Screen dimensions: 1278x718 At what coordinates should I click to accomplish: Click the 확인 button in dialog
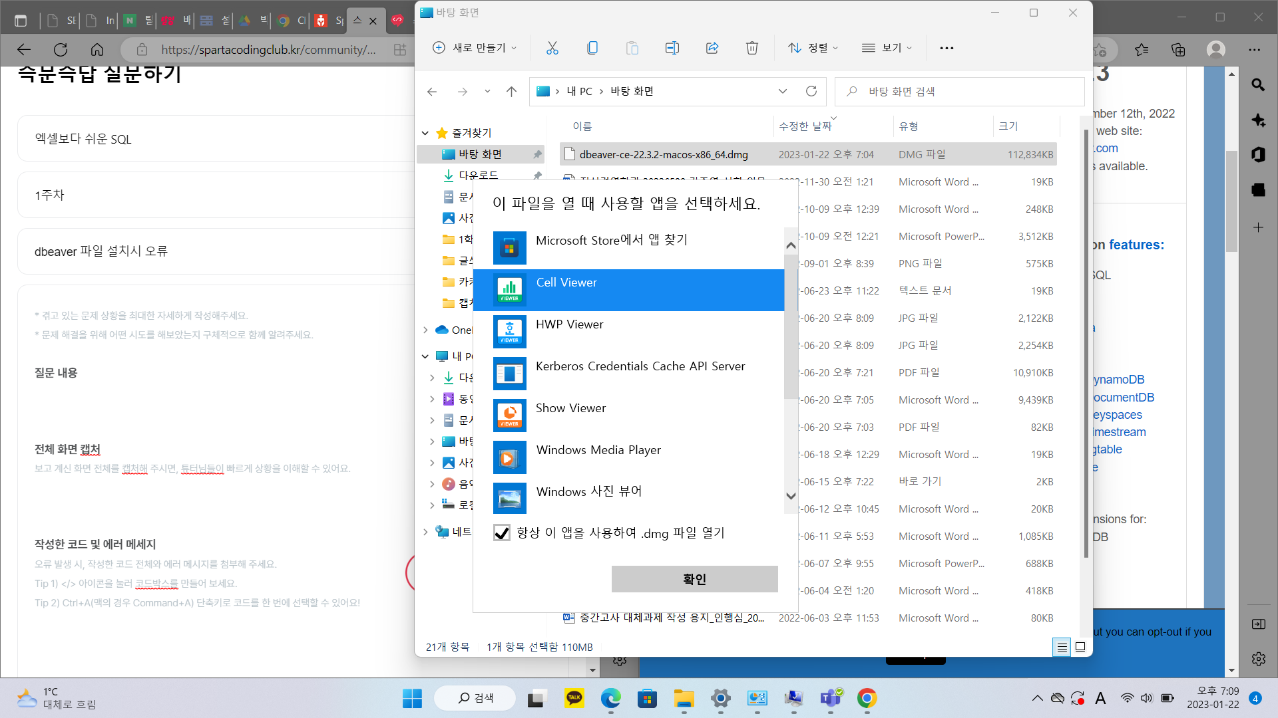694,579
